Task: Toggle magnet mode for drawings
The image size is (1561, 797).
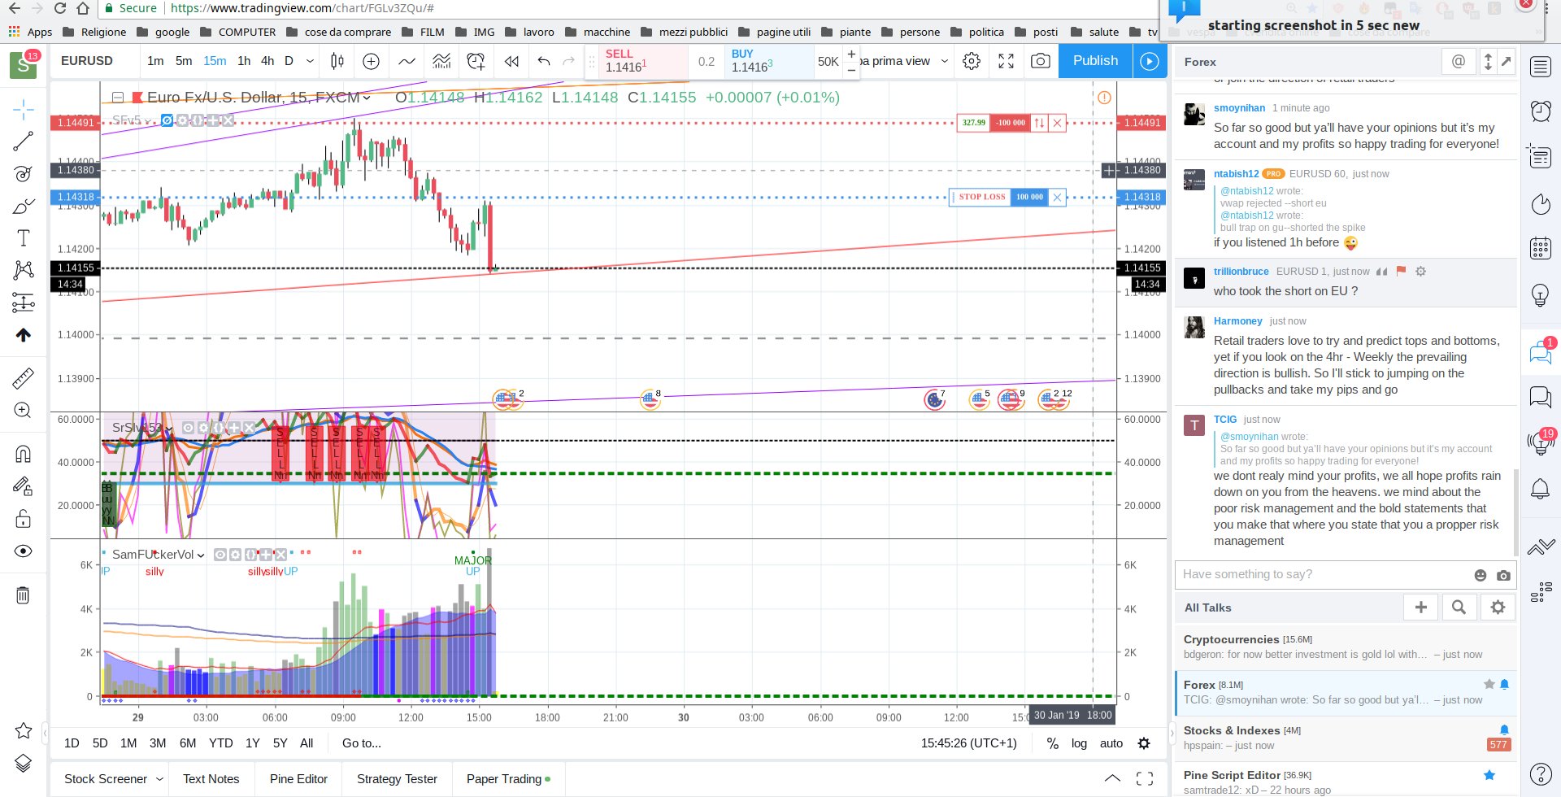Action: [24, 454]
